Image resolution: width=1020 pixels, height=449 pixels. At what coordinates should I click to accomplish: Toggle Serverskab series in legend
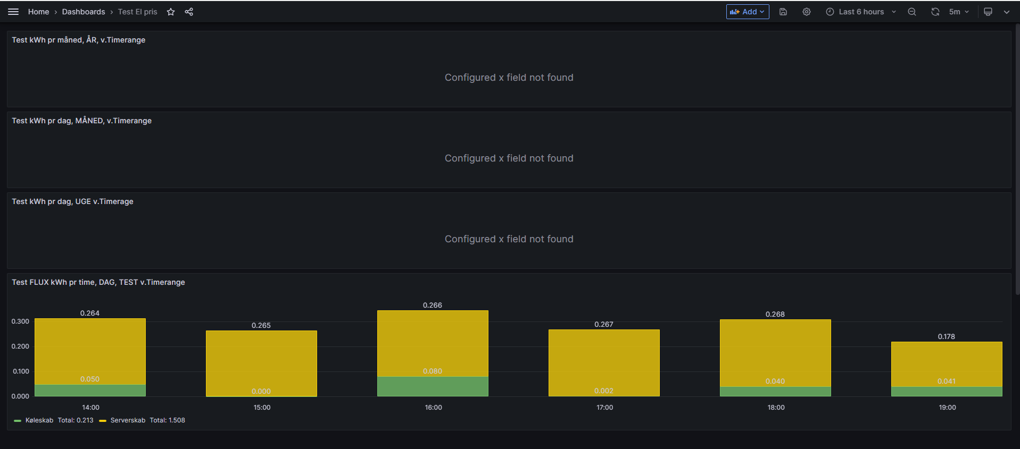point(128,420)
